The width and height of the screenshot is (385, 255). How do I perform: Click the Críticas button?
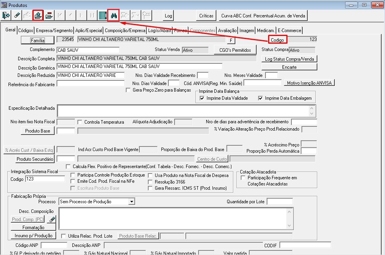coord(206,16)
